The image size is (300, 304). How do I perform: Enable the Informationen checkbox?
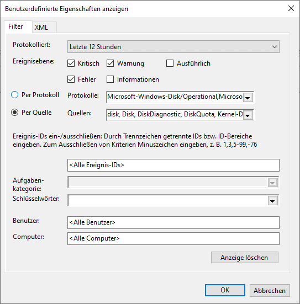[110, 79]
